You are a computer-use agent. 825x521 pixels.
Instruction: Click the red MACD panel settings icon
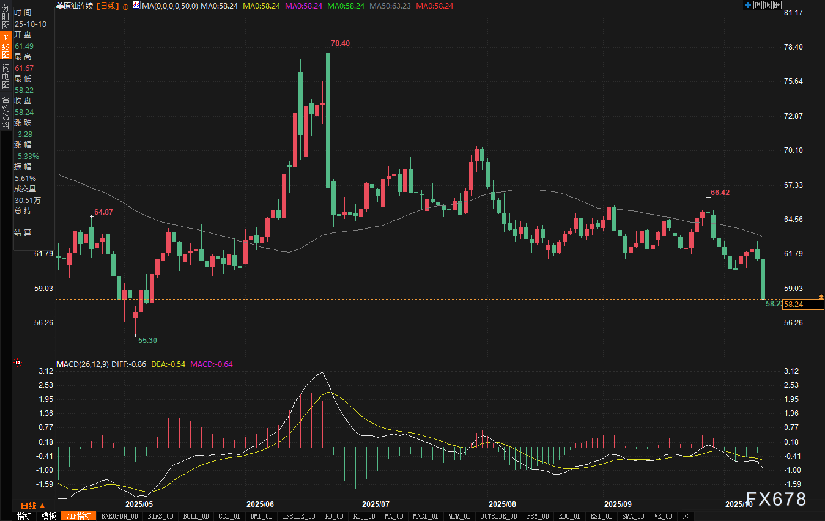click(18, 363)
